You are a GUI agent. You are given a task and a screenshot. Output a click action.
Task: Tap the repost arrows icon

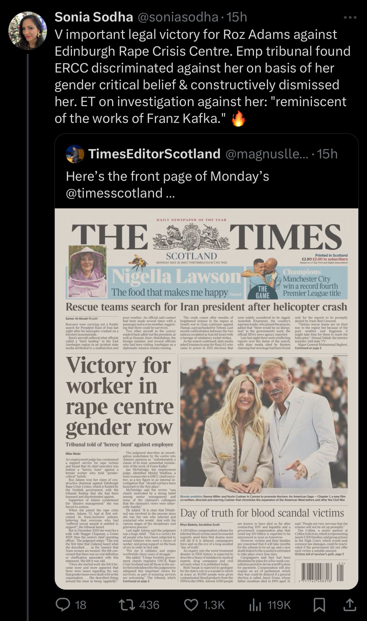pos(127,605)
